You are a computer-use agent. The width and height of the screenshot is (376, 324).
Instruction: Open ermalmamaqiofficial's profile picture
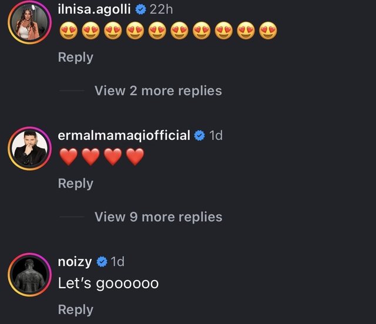click(29, 150)
